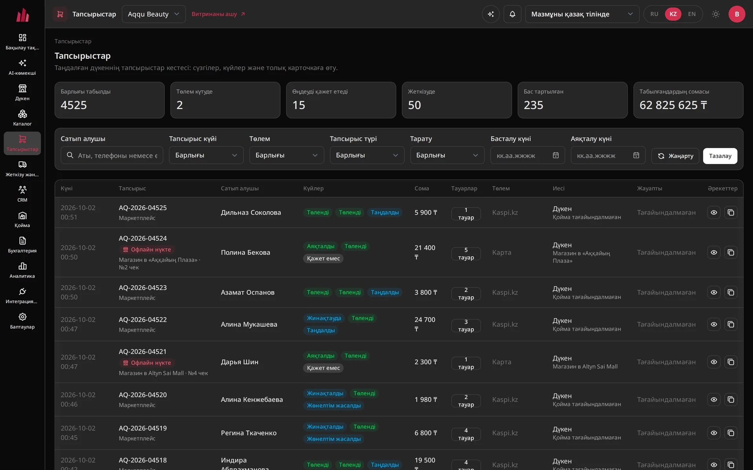
Task: Copy order AQ-2026-04525 with copy icon
Action: tap(731, 212)
